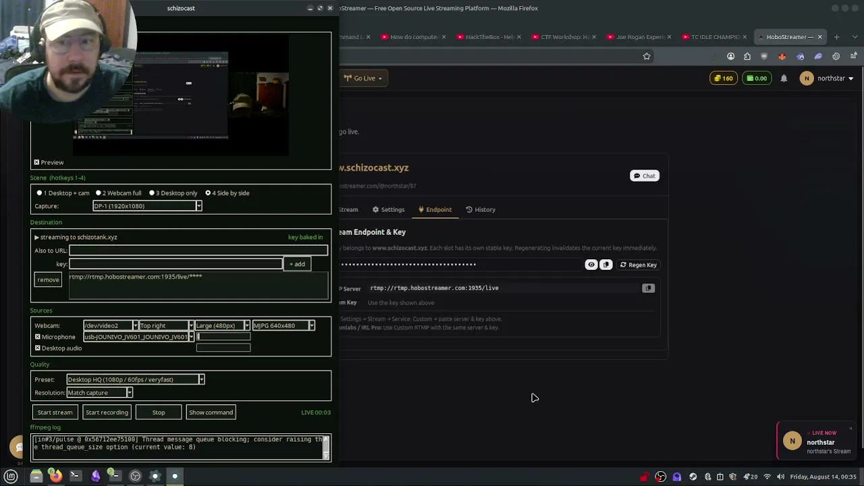Switch to the Endpoint tab

435,210
